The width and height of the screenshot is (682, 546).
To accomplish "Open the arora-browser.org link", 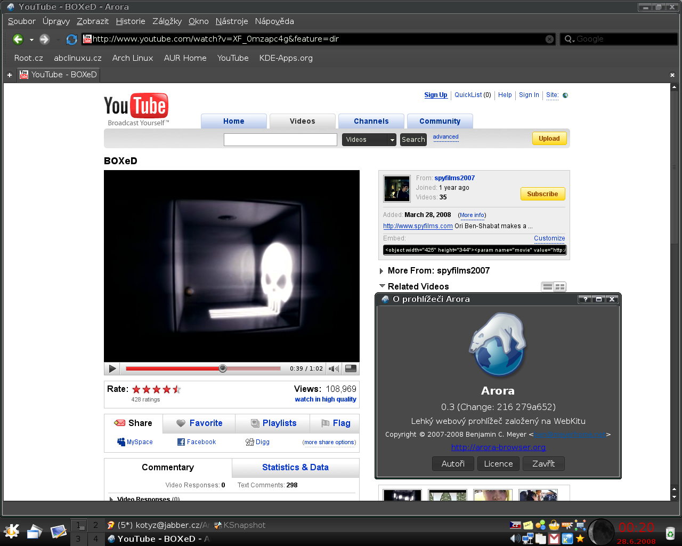I will (x=498, y=447).
